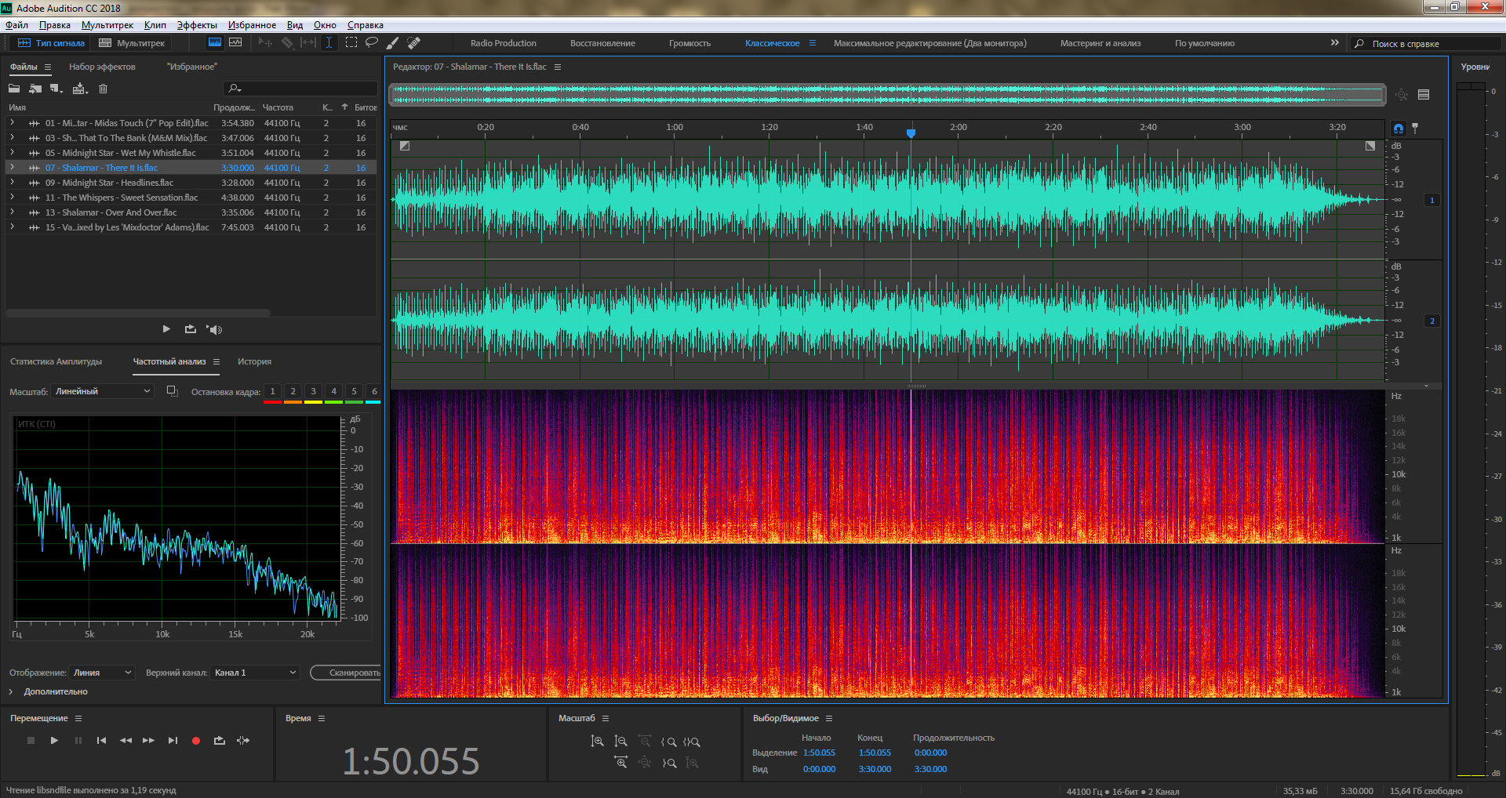1506x798 pixels.
Task: Click frame hold button 1
Action: 272,391
